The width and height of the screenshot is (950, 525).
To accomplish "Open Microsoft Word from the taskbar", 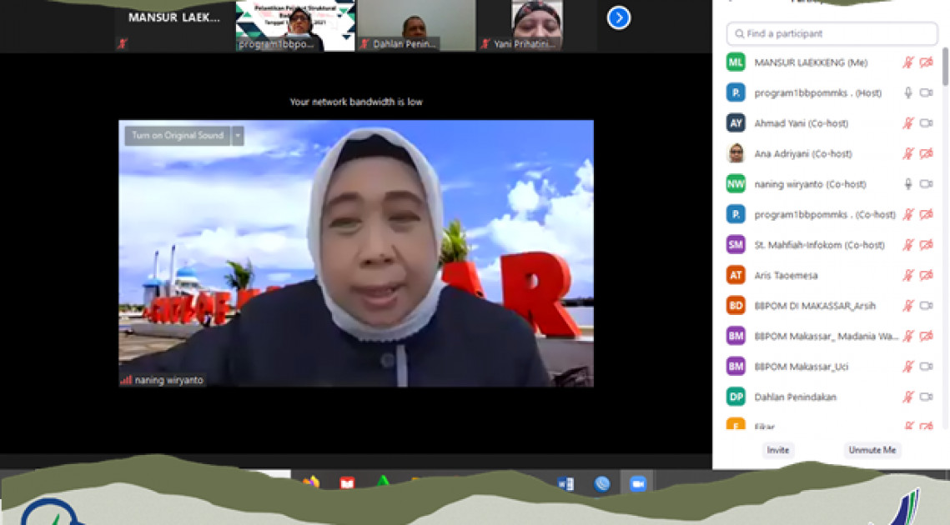I will click(x=565, y=483).
